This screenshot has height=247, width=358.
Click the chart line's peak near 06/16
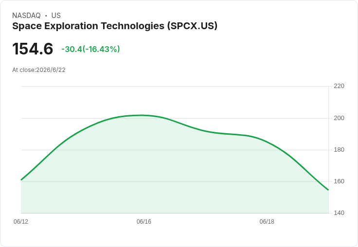click(x=142, y=115)
